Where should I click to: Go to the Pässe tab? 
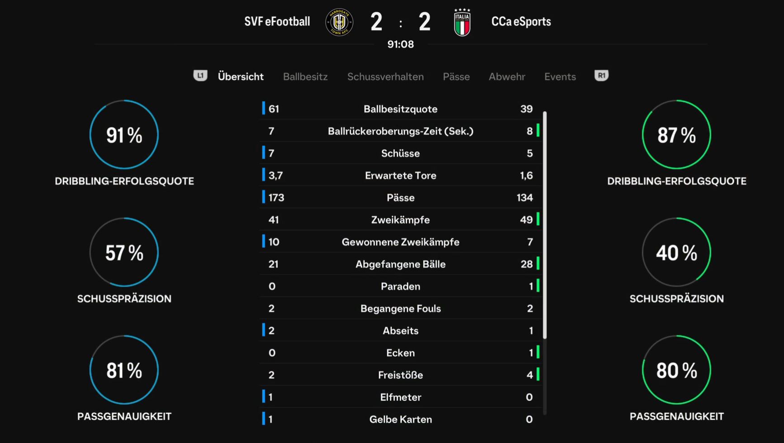pyautogui.click(x=456, y=76)
